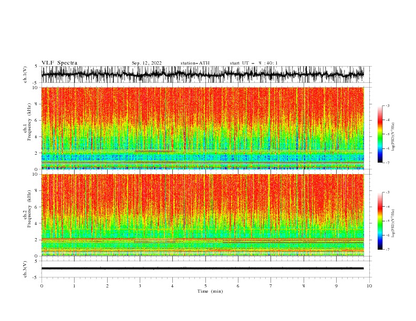Viewport: 416px width, 321px height.
Task: Click the ch.2 spectrogram panel
Action: [x=202, y=215]
